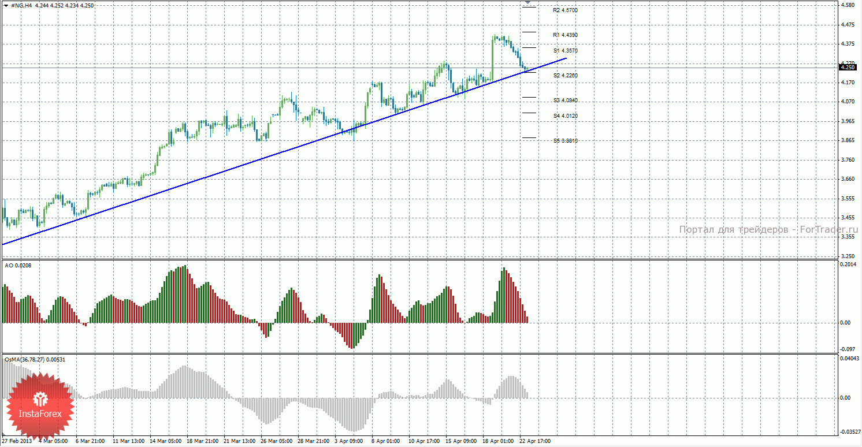The height and width of the screenshot is (447, 862).
Task: Click the S5 3.8810 support label
Action: (565, 141)
